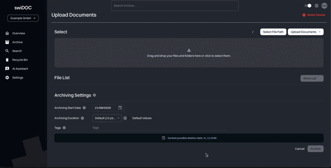331x168 pixels.
Task: Click the Archive box icon in sidebar
Action: point(7,42)
